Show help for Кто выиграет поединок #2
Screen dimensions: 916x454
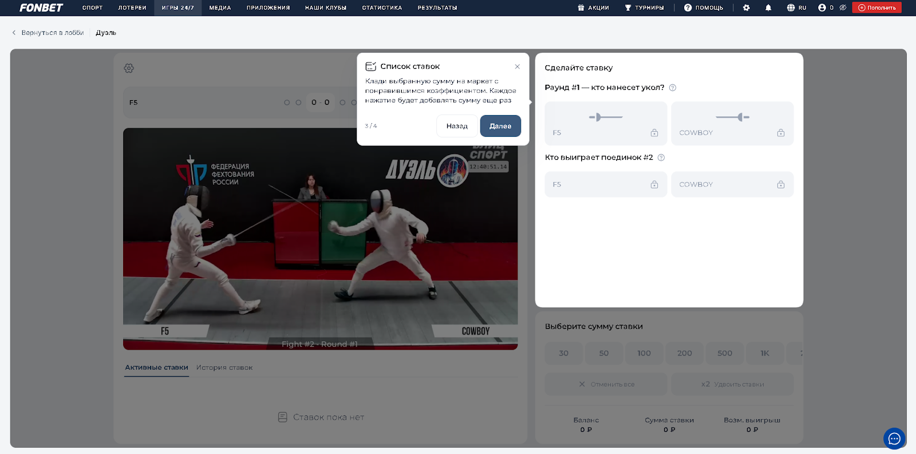click(x=661, y=157)
